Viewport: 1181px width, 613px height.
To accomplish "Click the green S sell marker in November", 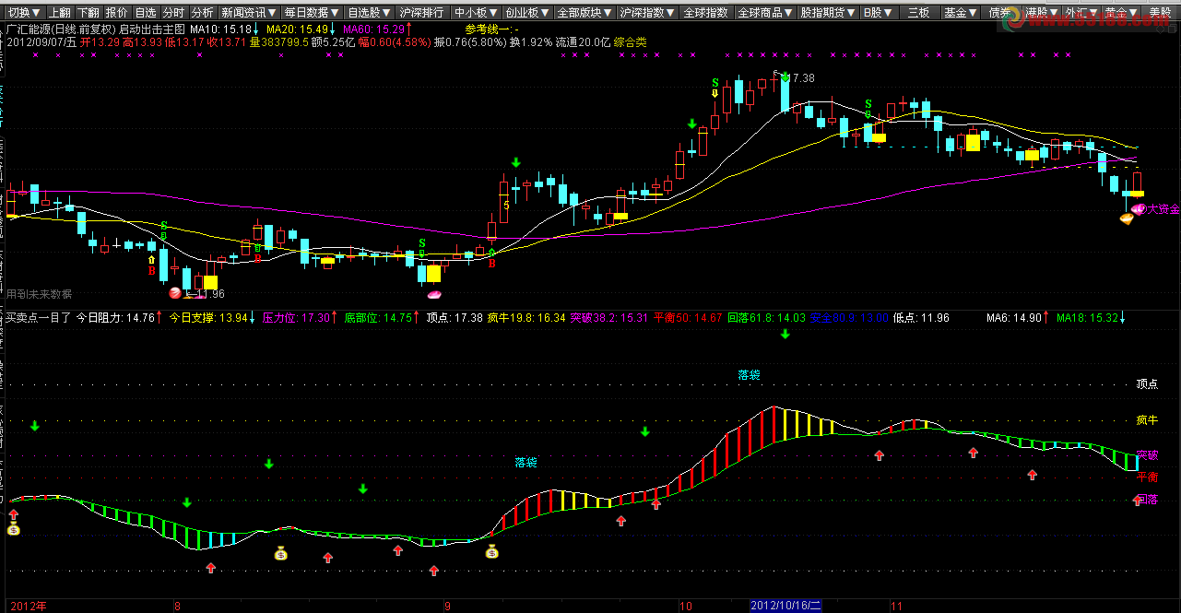I will click(868, 104).
